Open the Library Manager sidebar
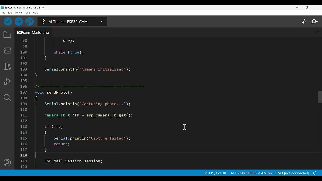 point(7,66)
